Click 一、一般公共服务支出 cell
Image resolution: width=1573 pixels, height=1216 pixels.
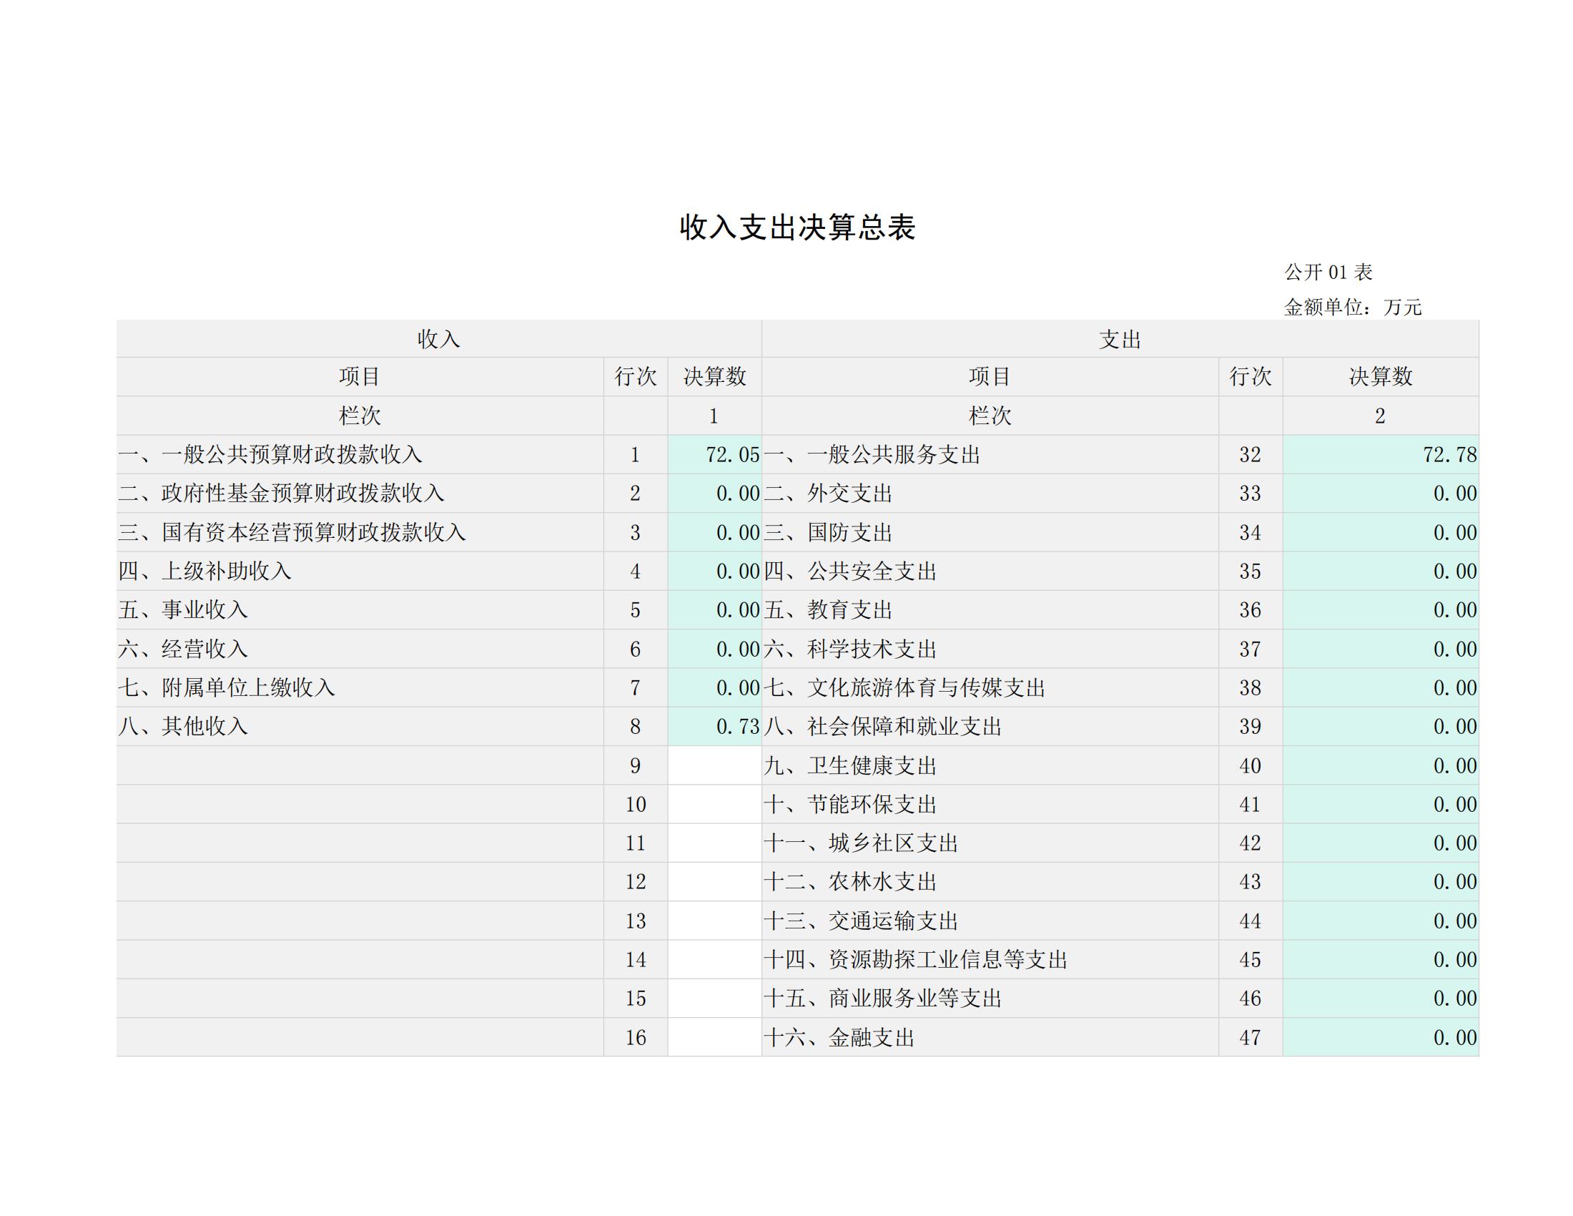coord(990,454)
